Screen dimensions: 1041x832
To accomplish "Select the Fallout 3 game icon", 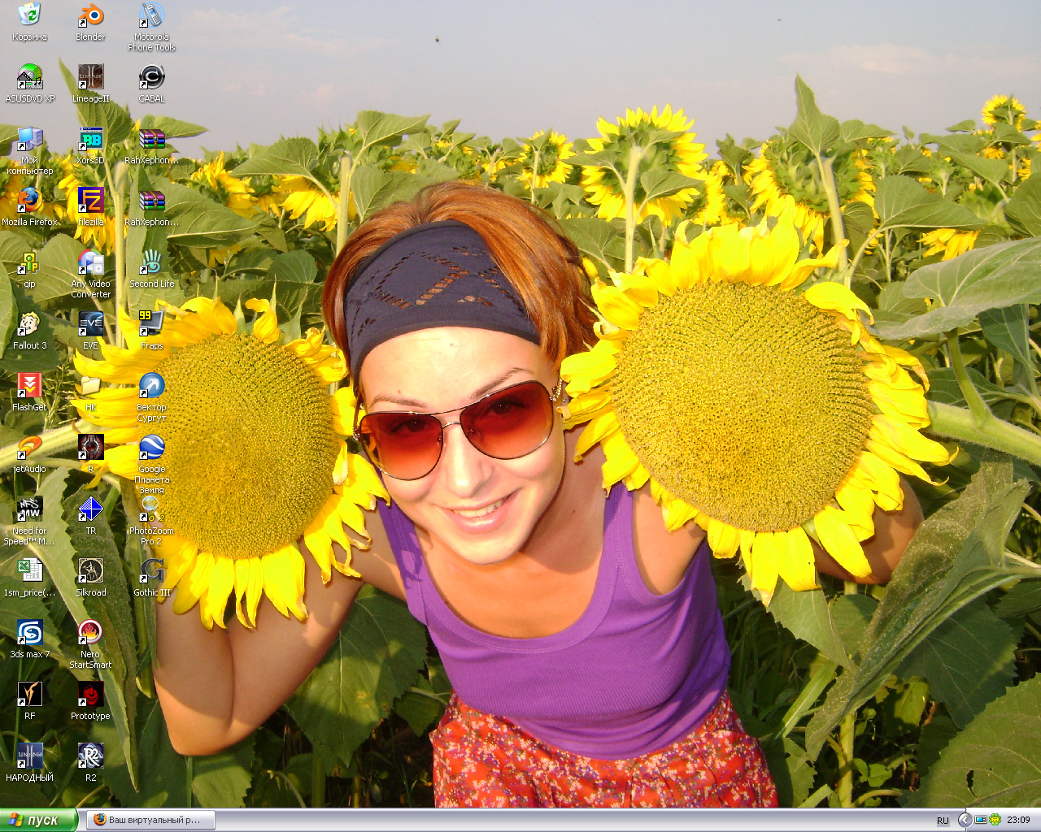I will pos(29,324).
